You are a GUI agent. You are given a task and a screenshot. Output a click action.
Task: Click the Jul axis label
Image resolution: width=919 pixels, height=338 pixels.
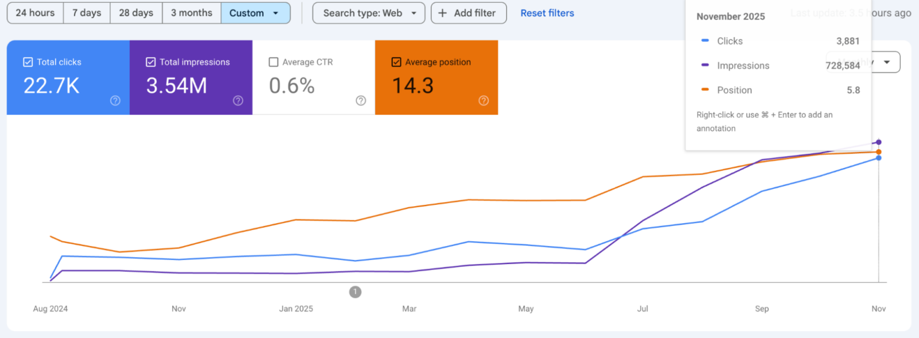pos(643,309)
